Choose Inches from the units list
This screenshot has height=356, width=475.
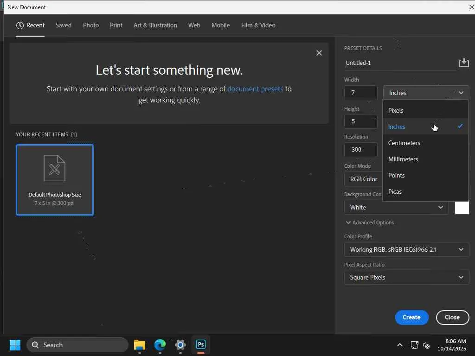pos(425,127)
